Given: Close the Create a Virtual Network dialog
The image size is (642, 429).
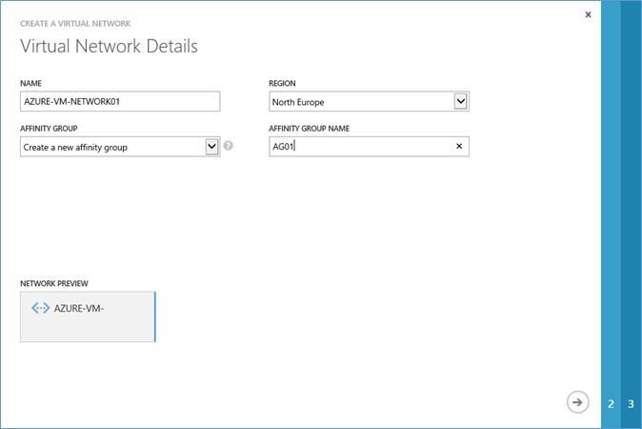Looking at the screenshot, I should [x=588, y=14].
